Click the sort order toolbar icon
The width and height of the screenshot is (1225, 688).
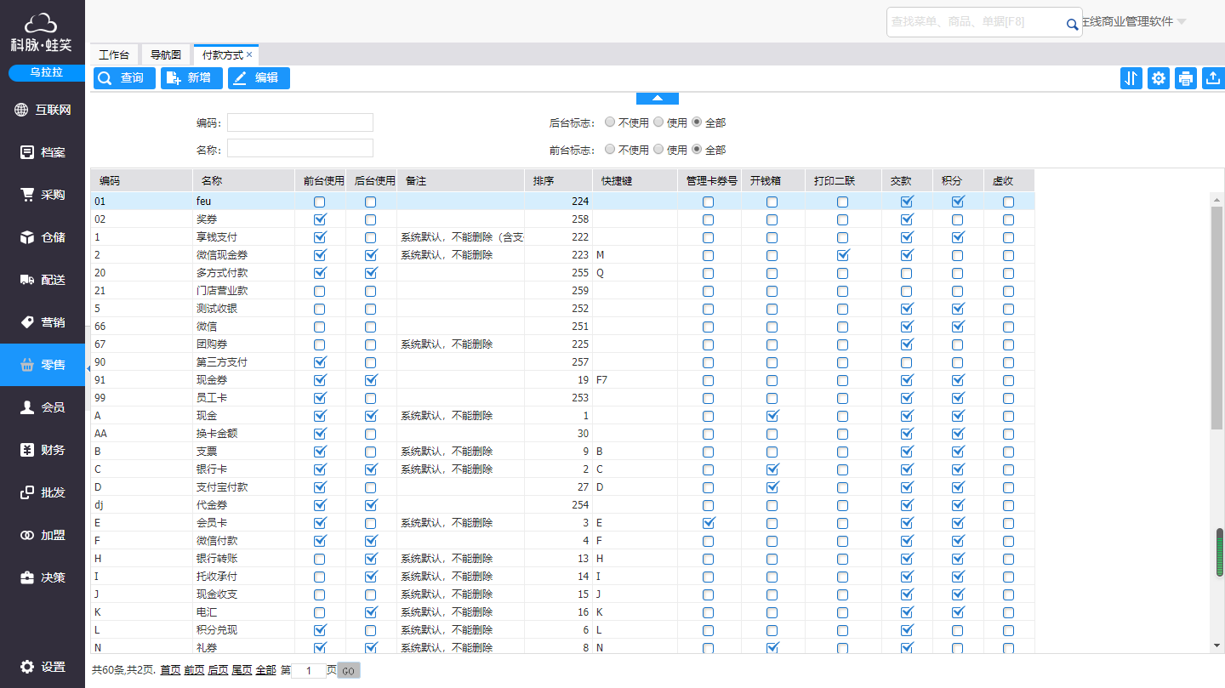click(1131, 78)
